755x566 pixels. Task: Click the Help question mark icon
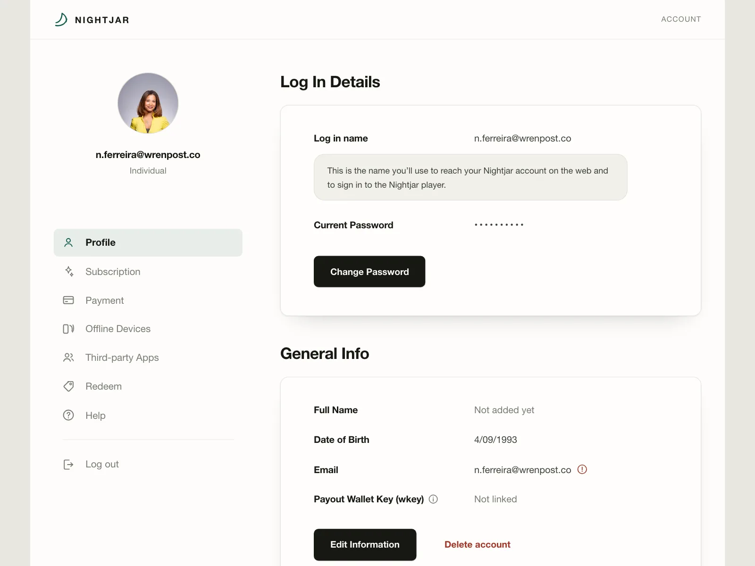[68, 415]
